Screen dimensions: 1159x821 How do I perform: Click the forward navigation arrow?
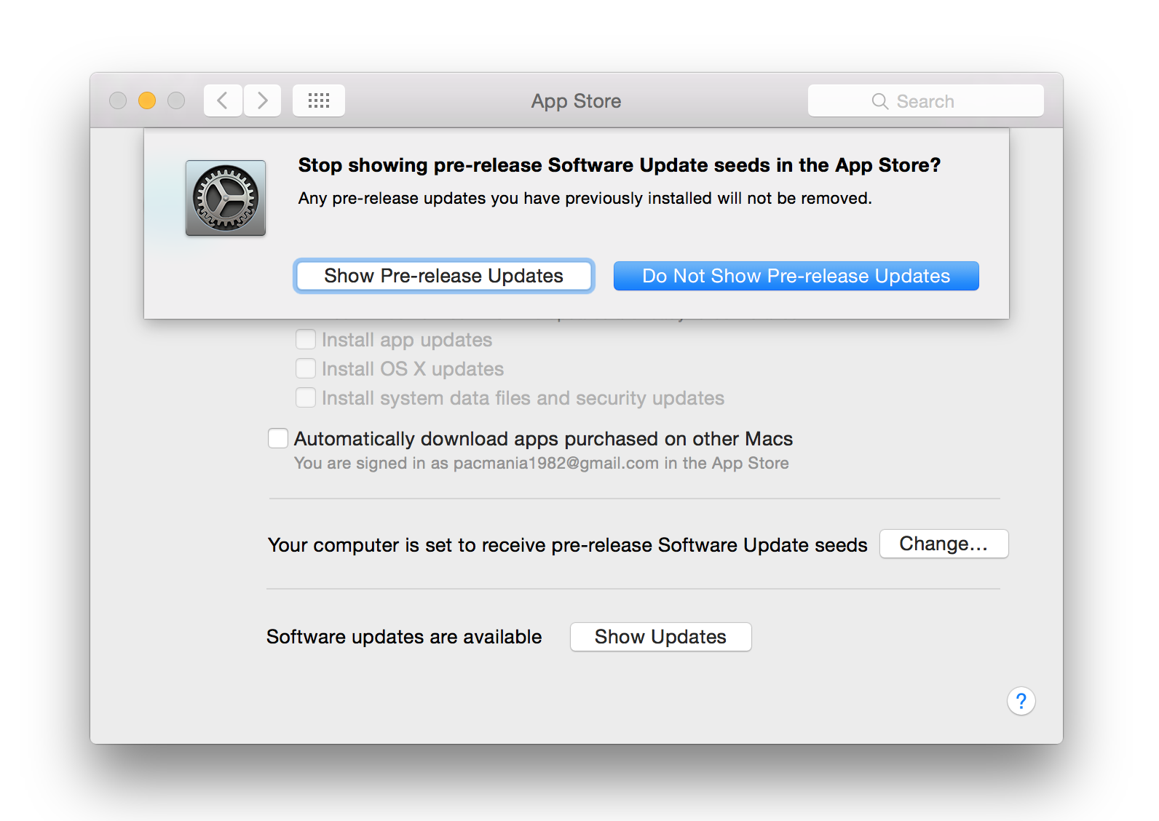(262, 100)
